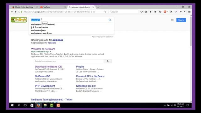The width and height of the screenshot is (201, 113).
Task: Expand netbeans.org result URL dropdown arrow
Action: click(50, 51)
